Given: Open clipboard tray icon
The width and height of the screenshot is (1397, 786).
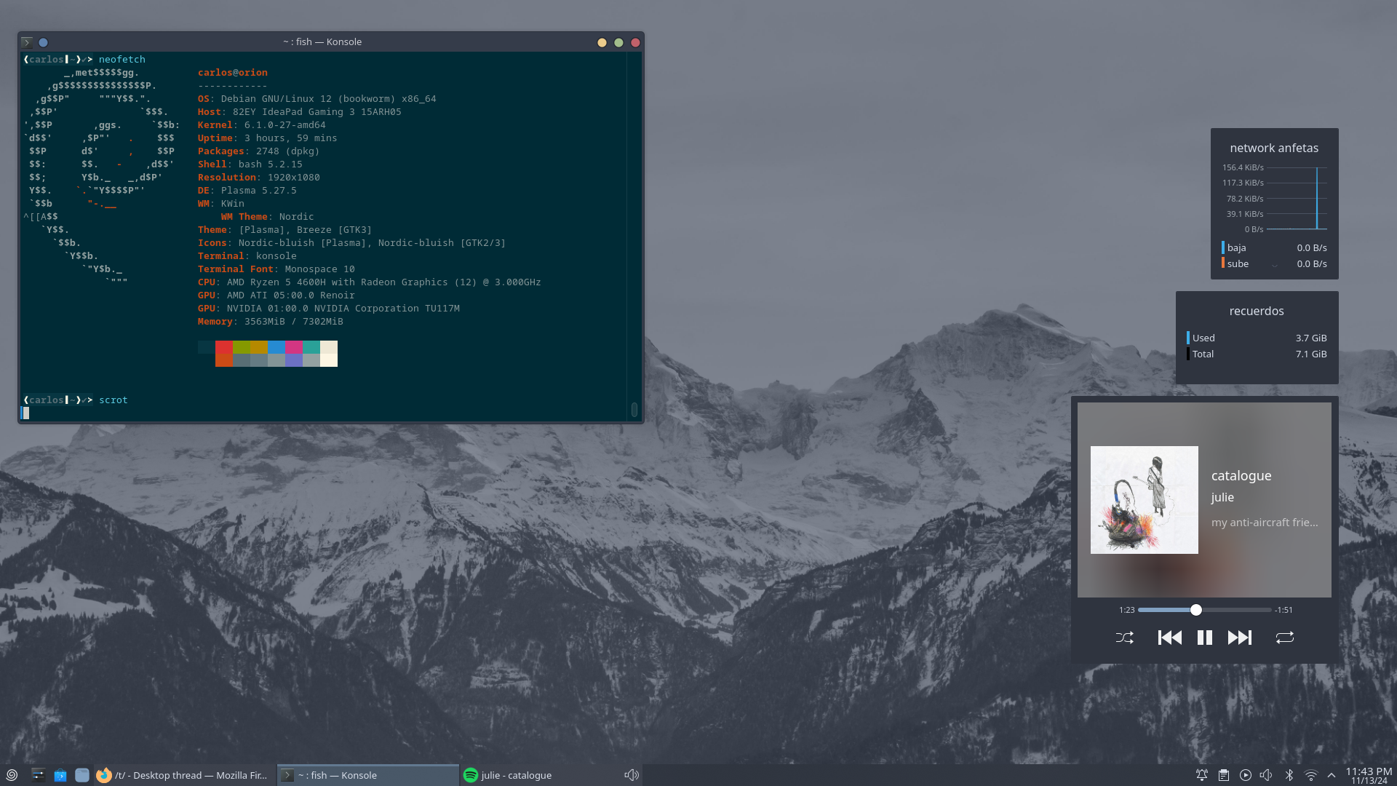Looking at the screenshot, I should tap(1224, 775).
